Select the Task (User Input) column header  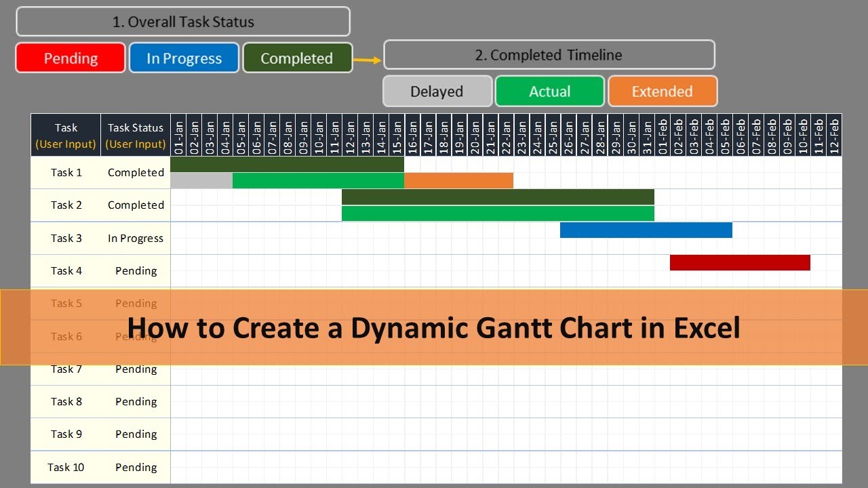[x=66, y=136]
